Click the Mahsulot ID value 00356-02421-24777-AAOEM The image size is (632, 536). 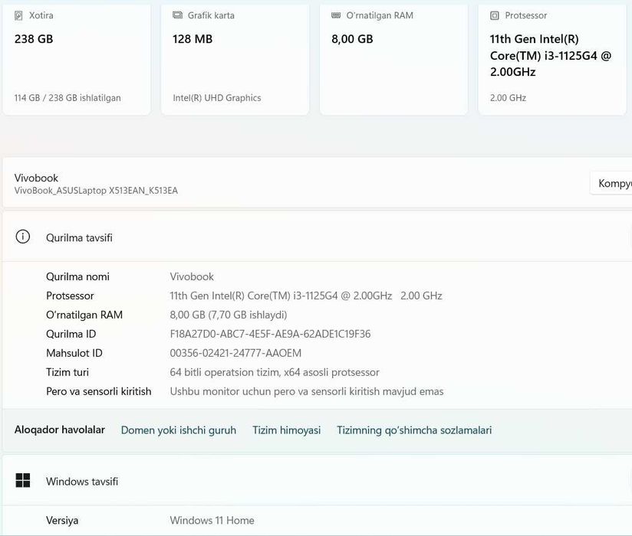click(235, 353)
